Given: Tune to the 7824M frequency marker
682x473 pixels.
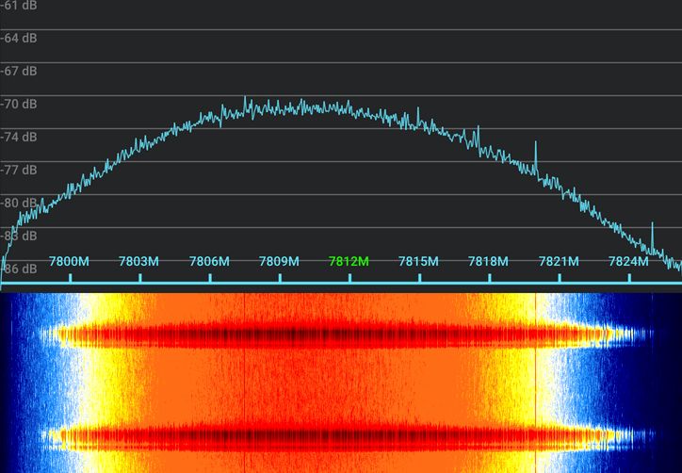Looking at the screenshot, I should pos(627,261).
